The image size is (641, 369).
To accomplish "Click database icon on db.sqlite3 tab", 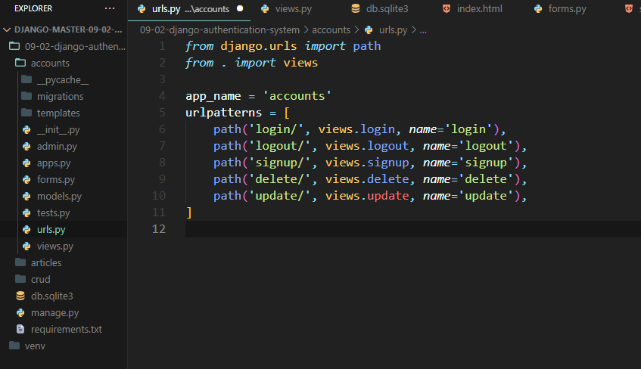I will 356,8.
